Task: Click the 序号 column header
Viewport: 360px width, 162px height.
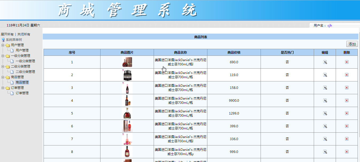Action: click(x=72, y=53)
